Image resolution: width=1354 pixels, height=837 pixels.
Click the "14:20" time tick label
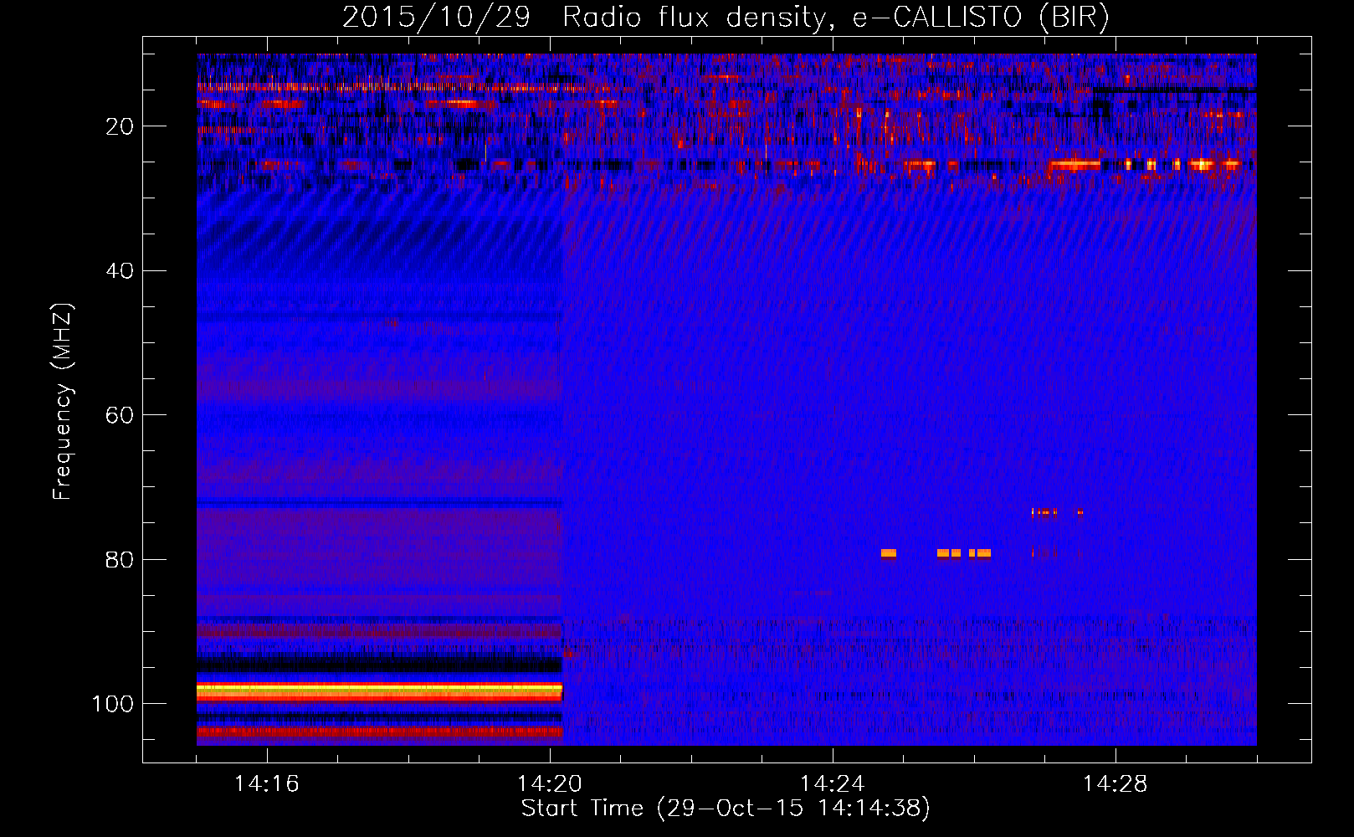pos(549,784)
